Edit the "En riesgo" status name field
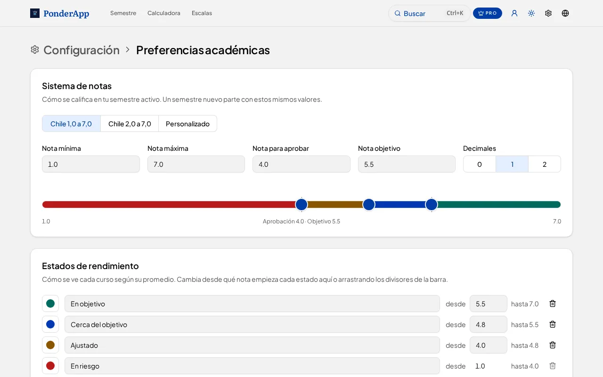The width and height of the screenshot is (603, 377). point(252,366)
